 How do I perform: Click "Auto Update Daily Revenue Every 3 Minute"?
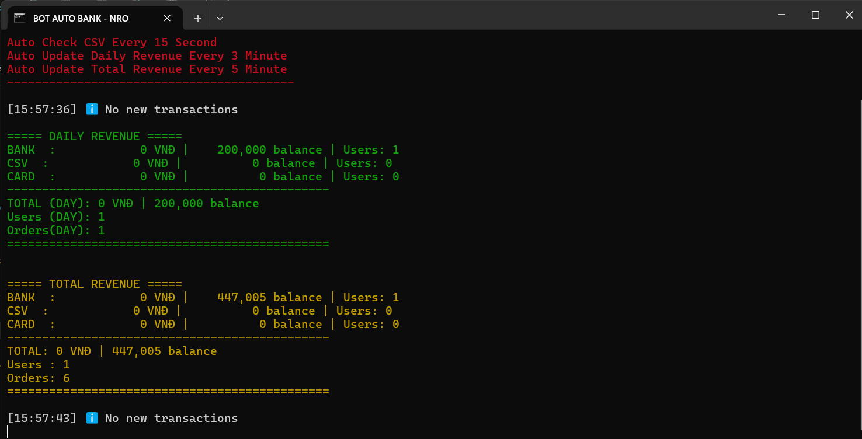click(x=147, y=56)
